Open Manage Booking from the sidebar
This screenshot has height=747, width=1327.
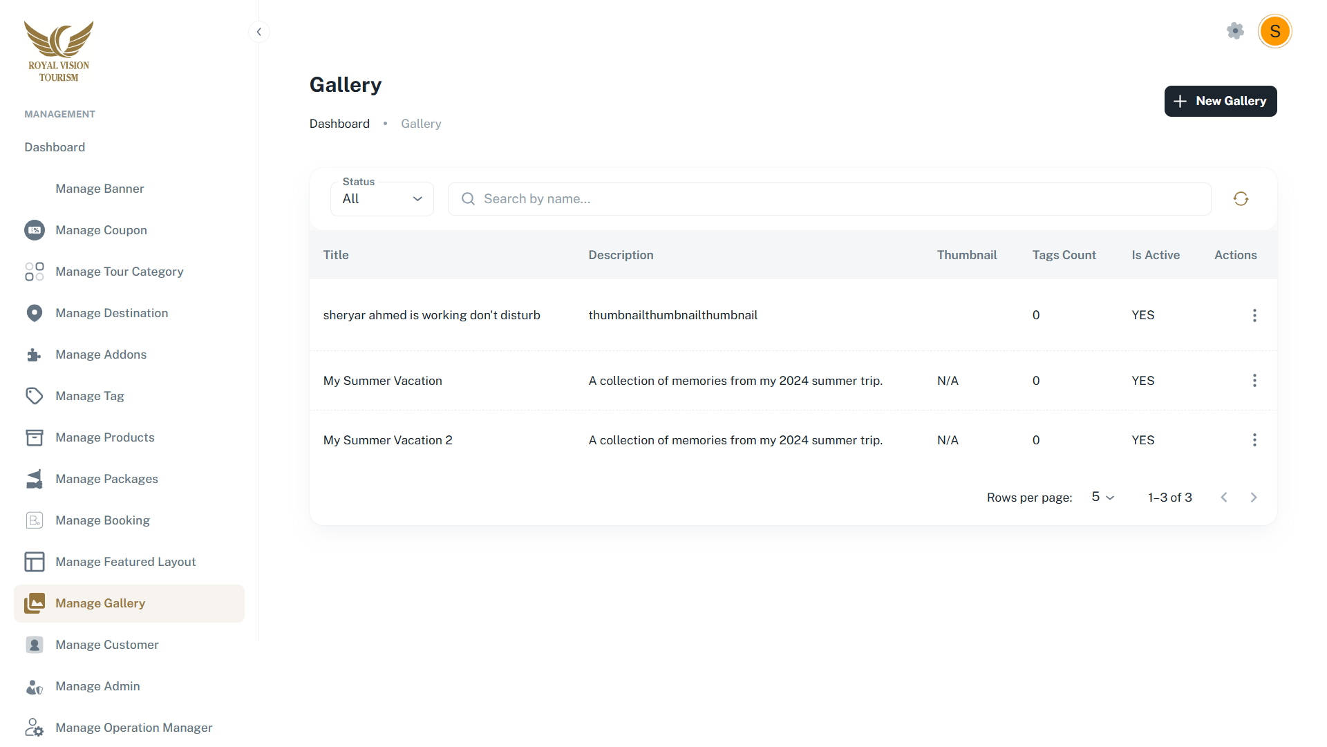(102, 520)
